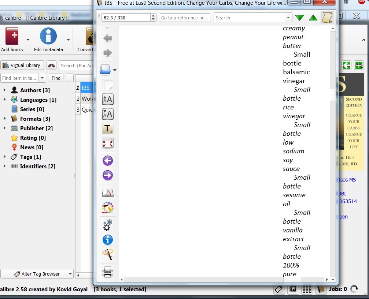The height and width of the screenshot is (299, 369).
Task: Click the minus collapse button beside Find
Action: [70, 78]
